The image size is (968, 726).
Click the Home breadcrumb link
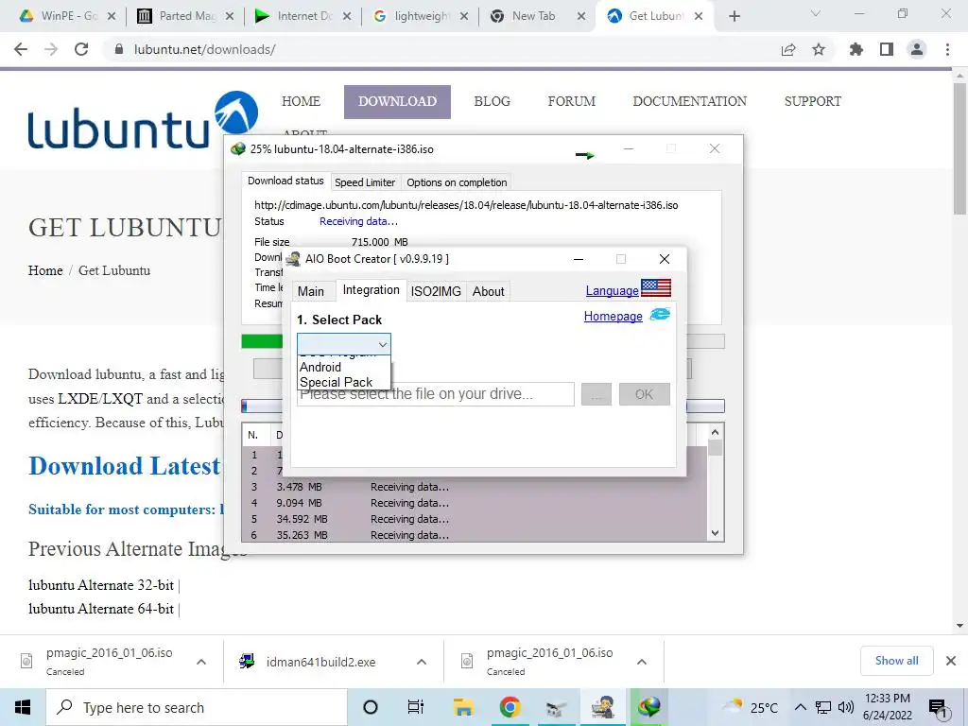(x=45, y=270)
